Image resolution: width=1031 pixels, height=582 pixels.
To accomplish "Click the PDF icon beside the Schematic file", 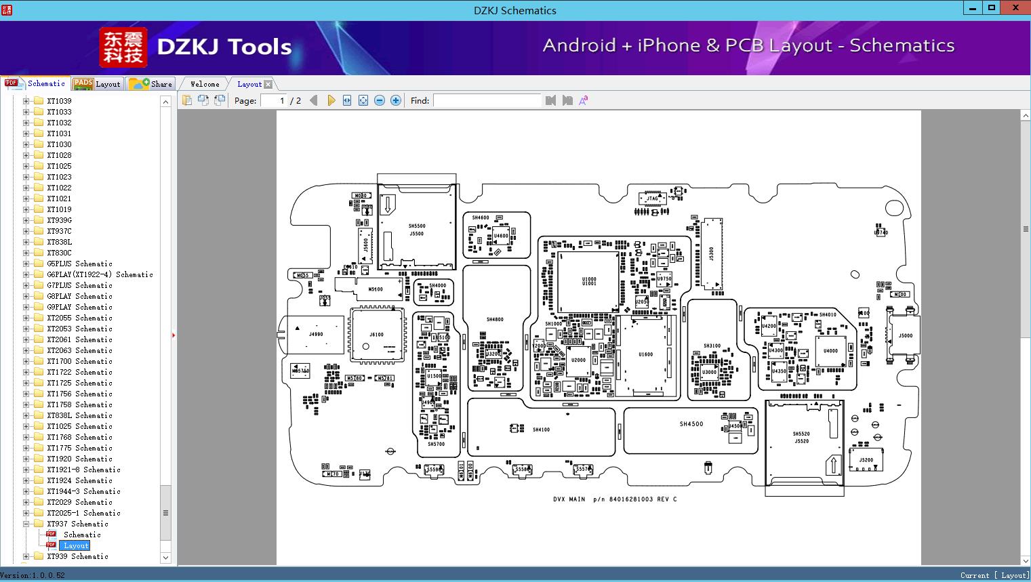I will pos(51,534).
